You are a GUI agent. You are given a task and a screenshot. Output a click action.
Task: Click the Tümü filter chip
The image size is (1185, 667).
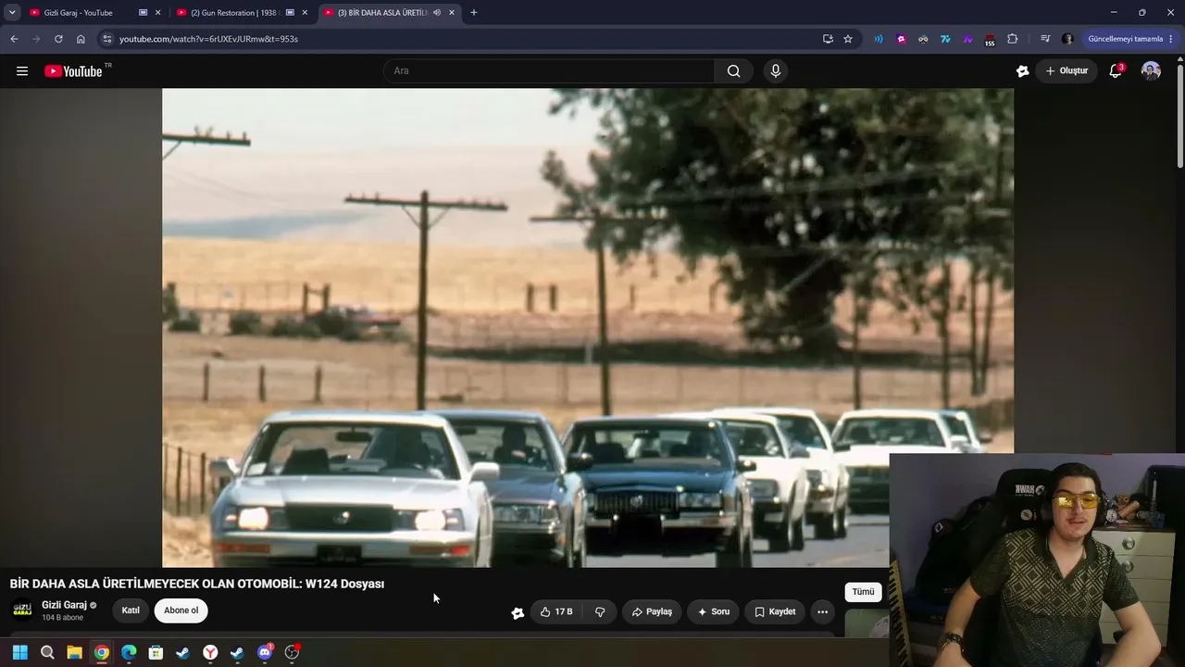[863, 592]
